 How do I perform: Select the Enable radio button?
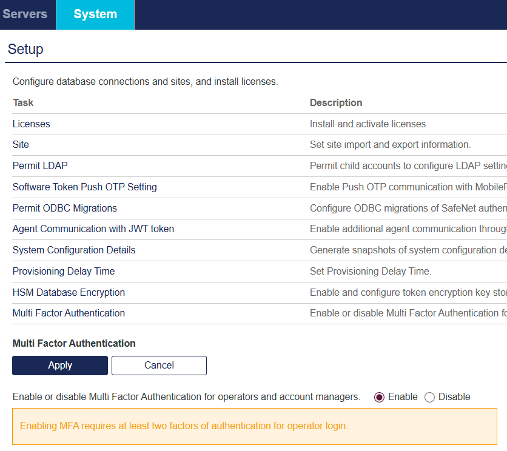pos(380,397)
